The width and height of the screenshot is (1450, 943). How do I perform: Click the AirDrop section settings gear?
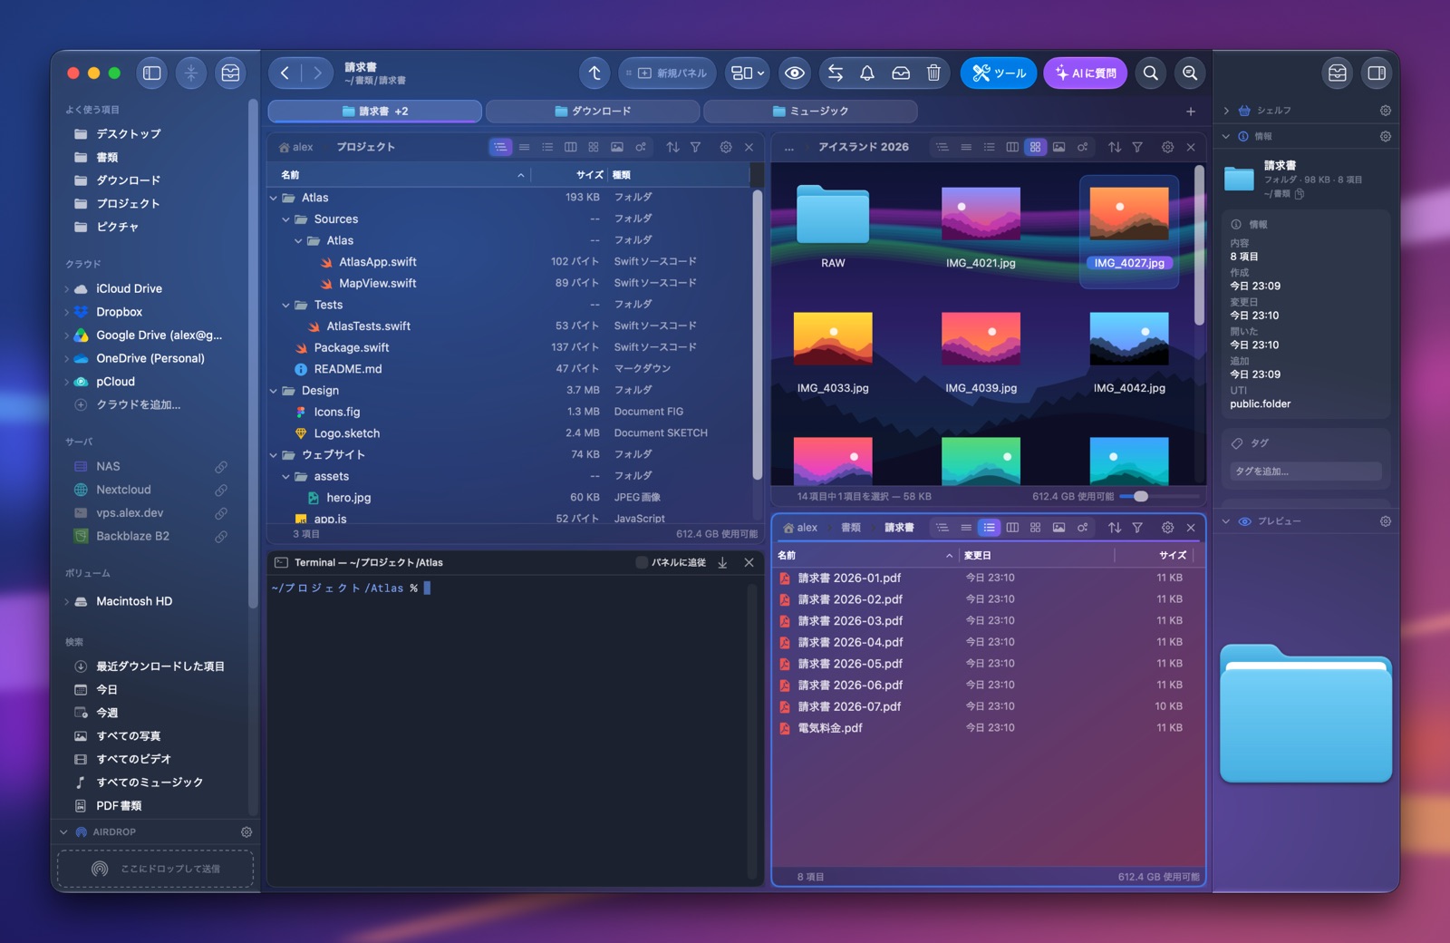(246, 831)
